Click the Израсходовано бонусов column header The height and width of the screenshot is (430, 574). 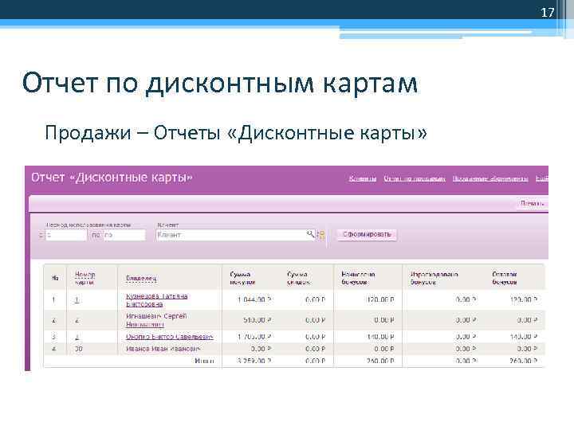[x=434, y=278]
